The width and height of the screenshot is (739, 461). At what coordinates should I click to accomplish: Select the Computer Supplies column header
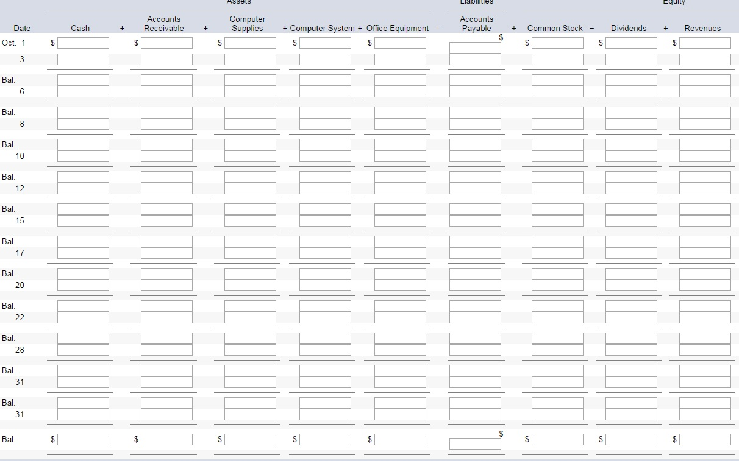pos(248,24)
